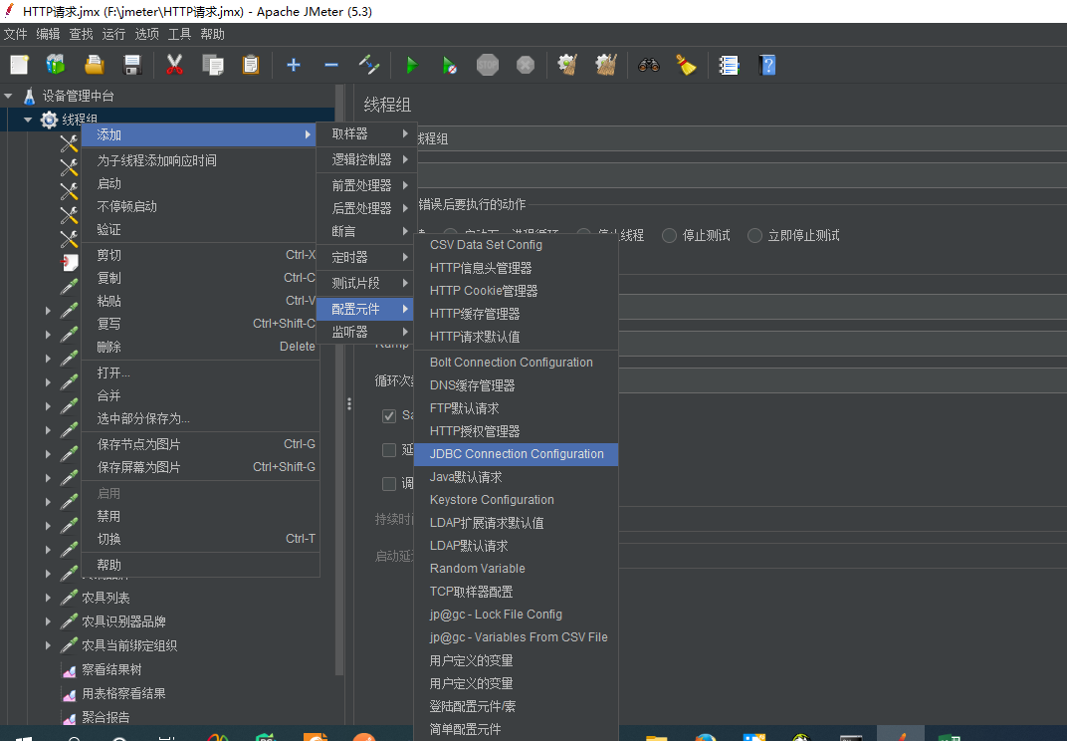Click the gray Stop icon
Screen dimensions: 1067x741
tap(488, 66)
